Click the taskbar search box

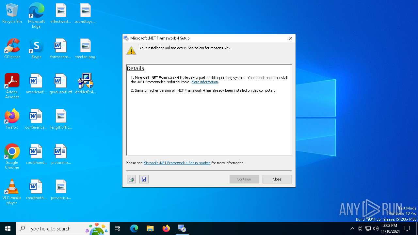[x=63, y=228]
